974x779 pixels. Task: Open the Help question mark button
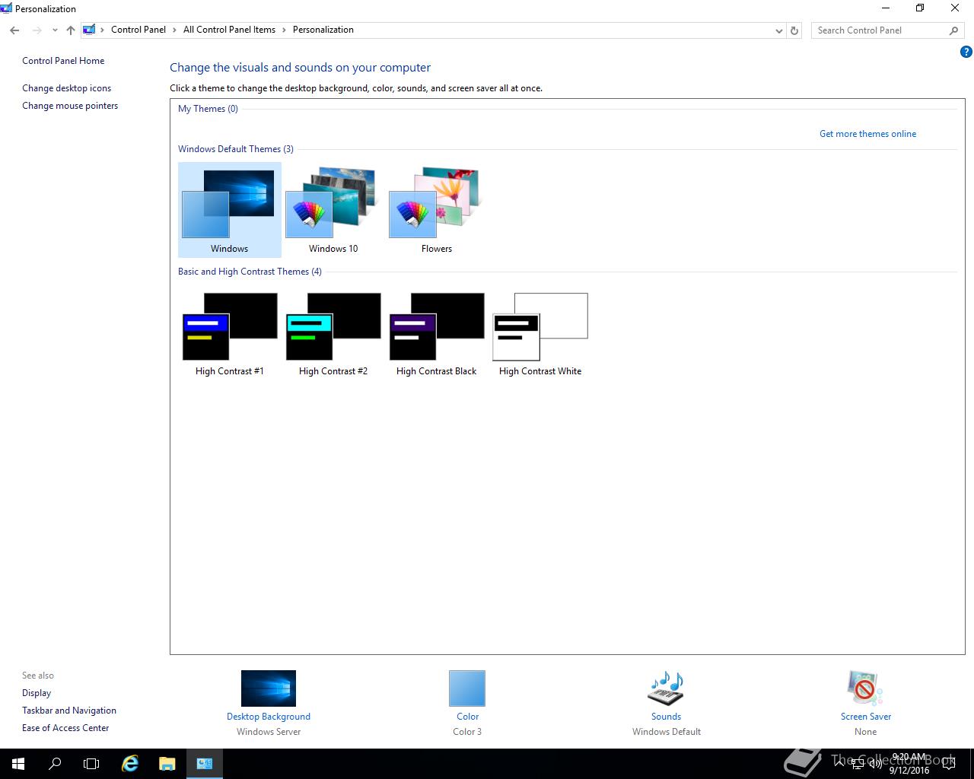(966, 52)
